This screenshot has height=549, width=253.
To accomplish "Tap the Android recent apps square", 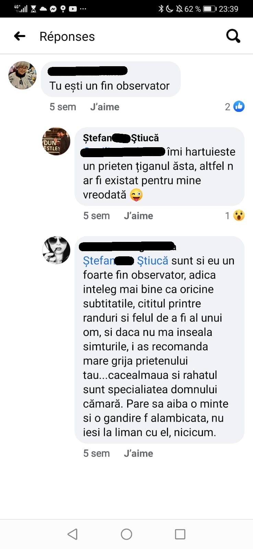I will 180,534.
